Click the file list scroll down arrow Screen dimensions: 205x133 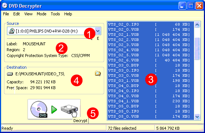click(x=197, y=117)
